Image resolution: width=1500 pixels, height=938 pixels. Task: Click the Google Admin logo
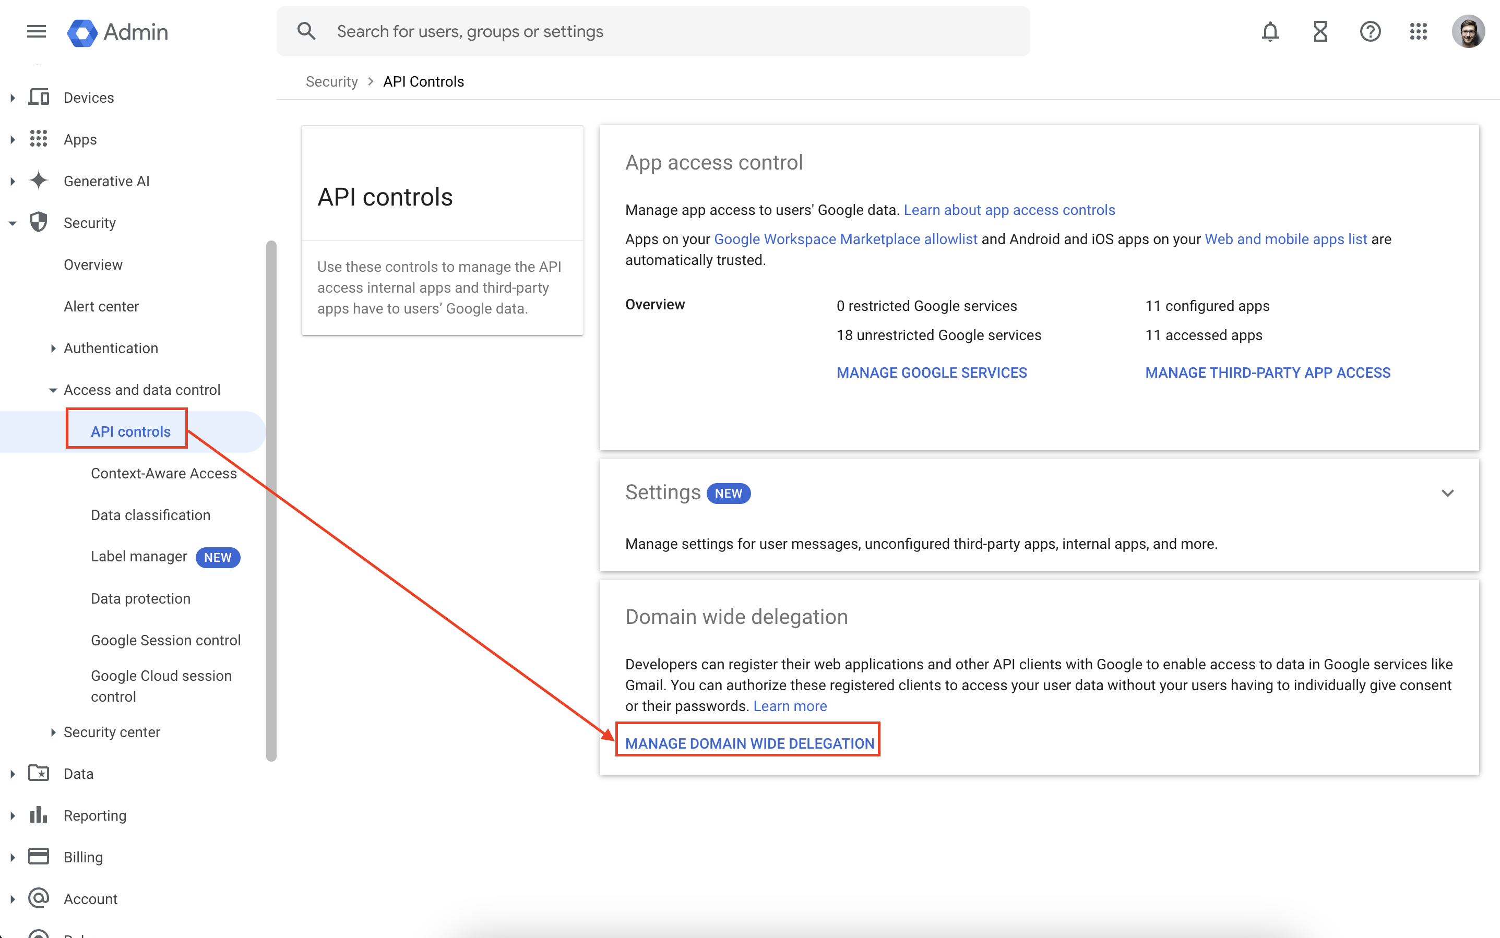118,32
